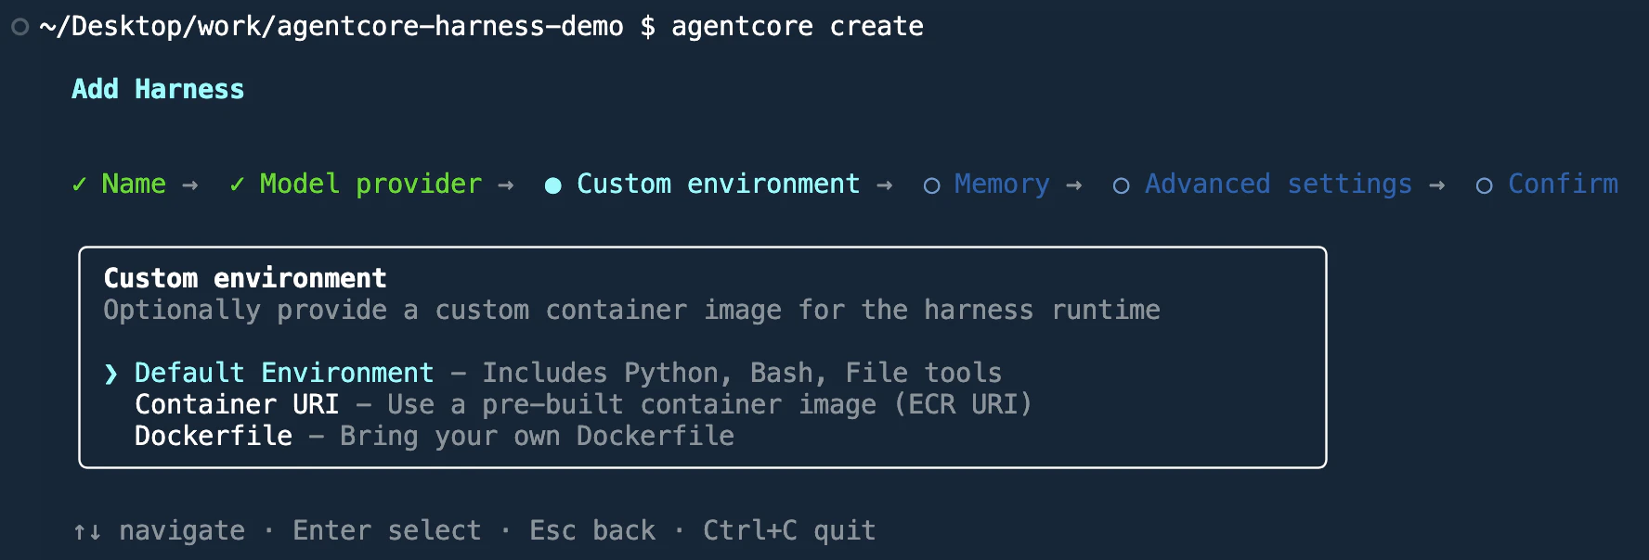This screenshot has height=560, width=1649.
Task: Go to the Model provider step
Action: click(x=370, y=184)
